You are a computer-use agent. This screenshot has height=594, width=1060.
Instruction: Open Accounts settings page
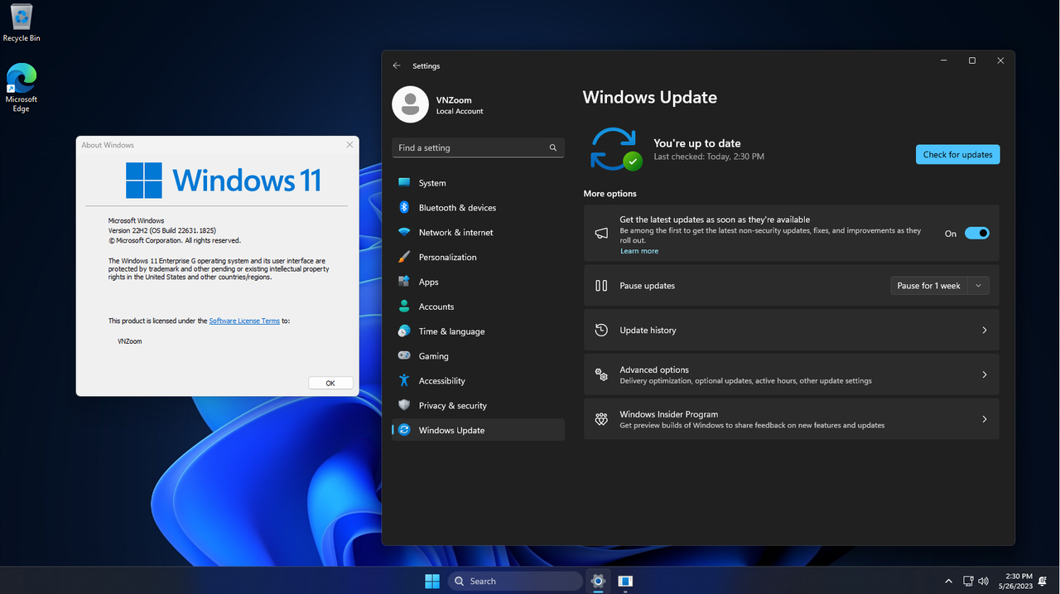click(x=478, y=307)
